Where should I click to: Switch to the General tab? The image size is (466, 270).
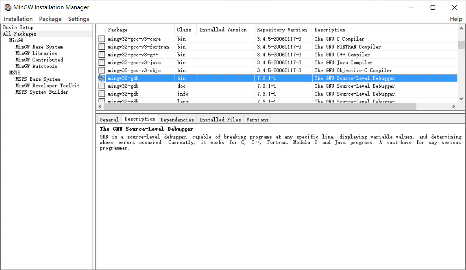(109, 120)
